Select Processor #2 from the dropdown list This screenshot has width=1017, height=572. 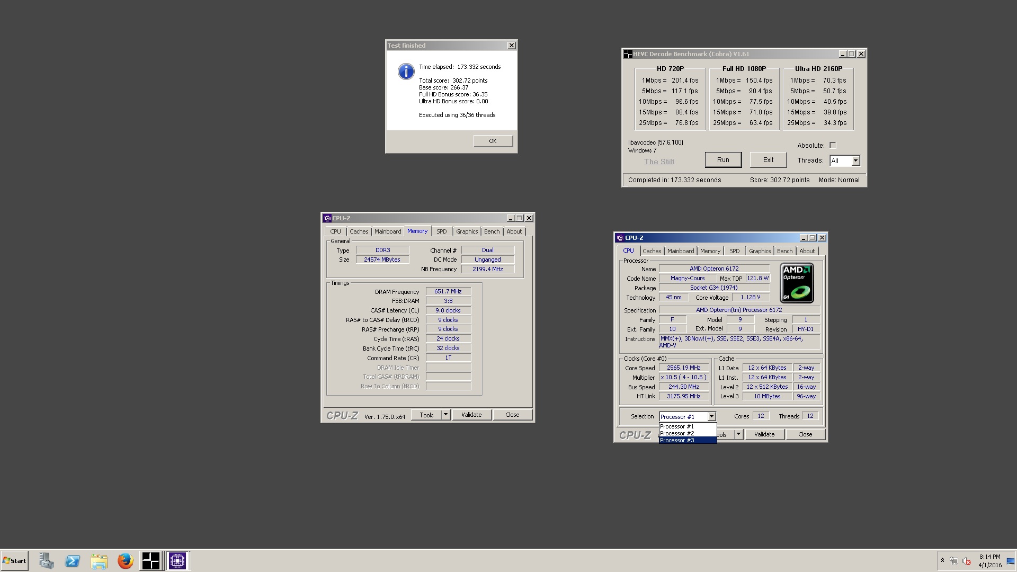click(688, 433)
